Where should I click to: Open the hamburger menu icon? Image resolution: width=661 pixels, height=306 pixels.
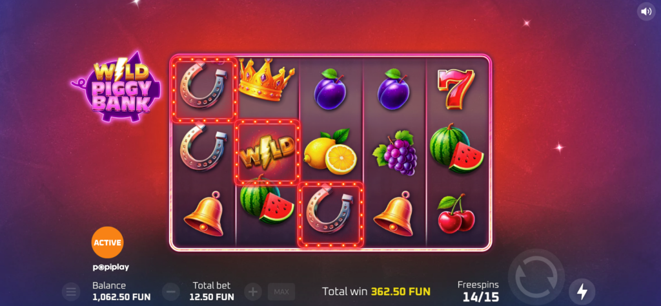pyautogui.click(x=71, y=291)
